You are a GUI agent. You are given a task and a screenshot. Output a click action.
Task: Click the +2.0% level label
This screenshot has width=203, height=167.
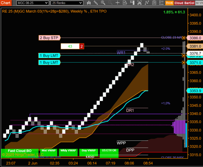166,49
